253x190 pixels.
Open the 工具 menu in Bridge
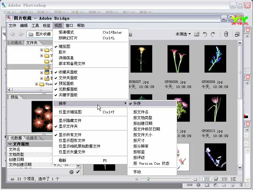(35, 26)
